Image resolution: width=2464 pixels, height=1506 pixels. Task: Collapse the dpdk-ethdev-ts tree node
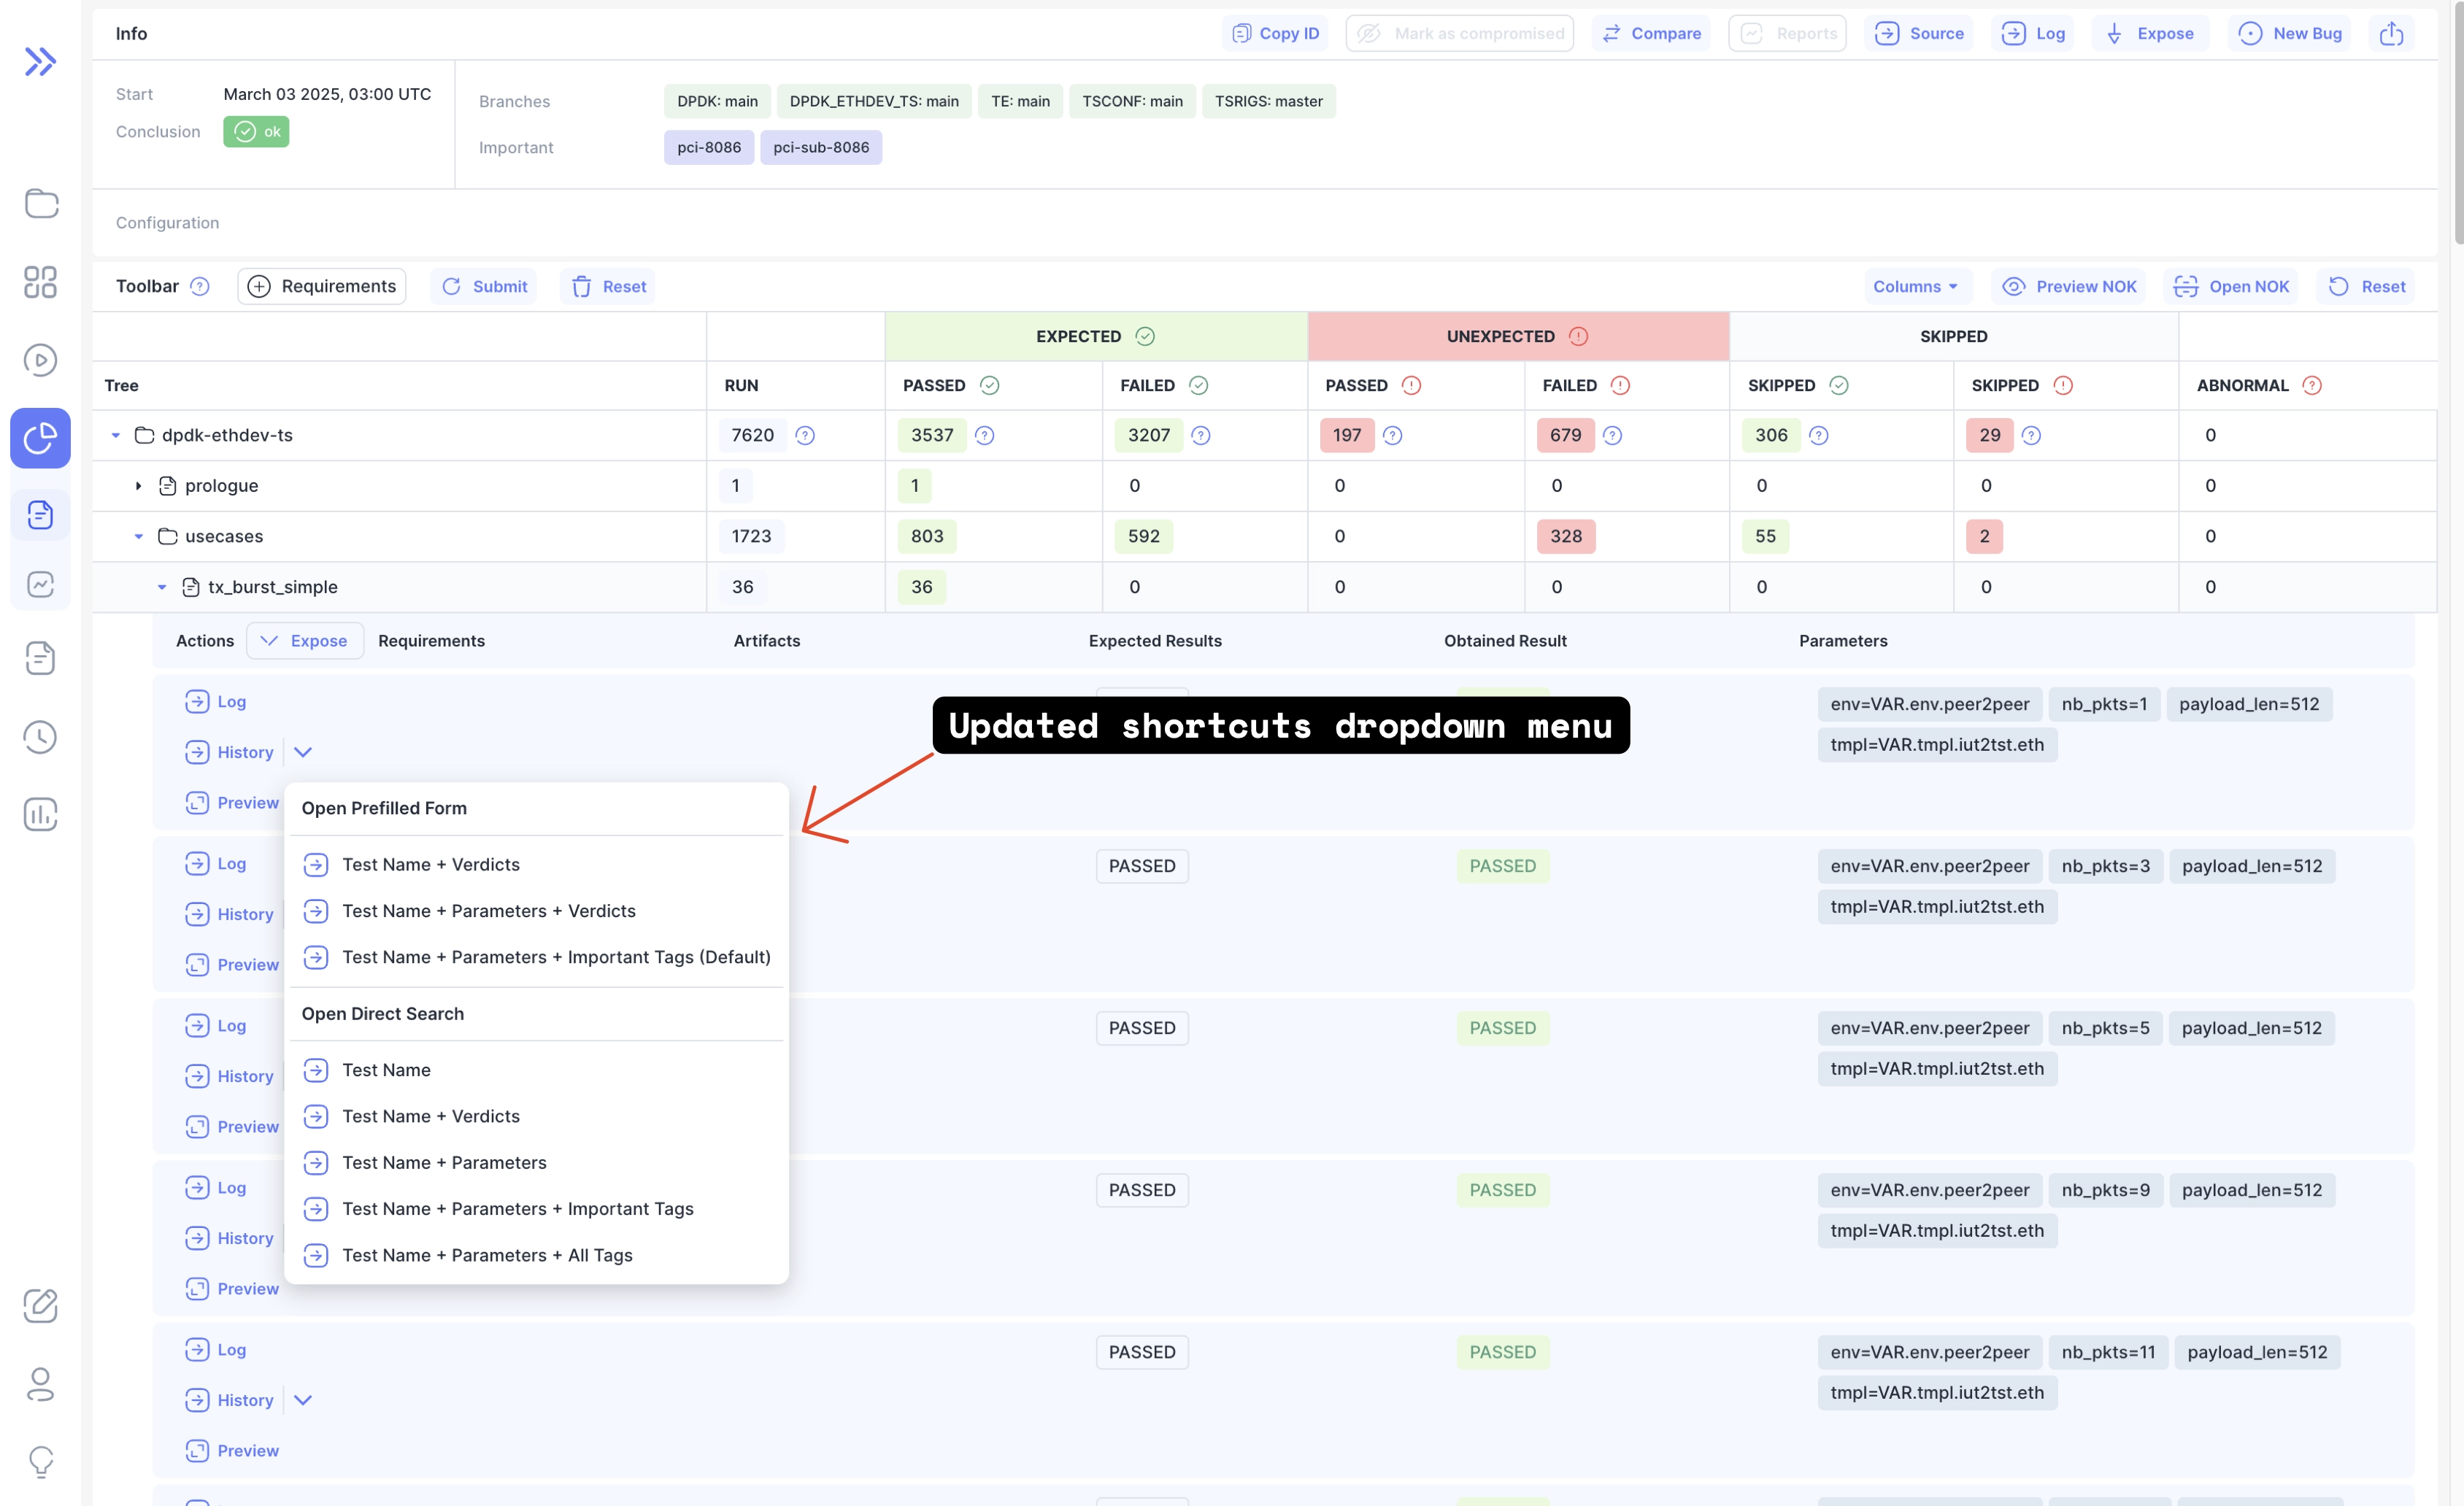point(116,436)
